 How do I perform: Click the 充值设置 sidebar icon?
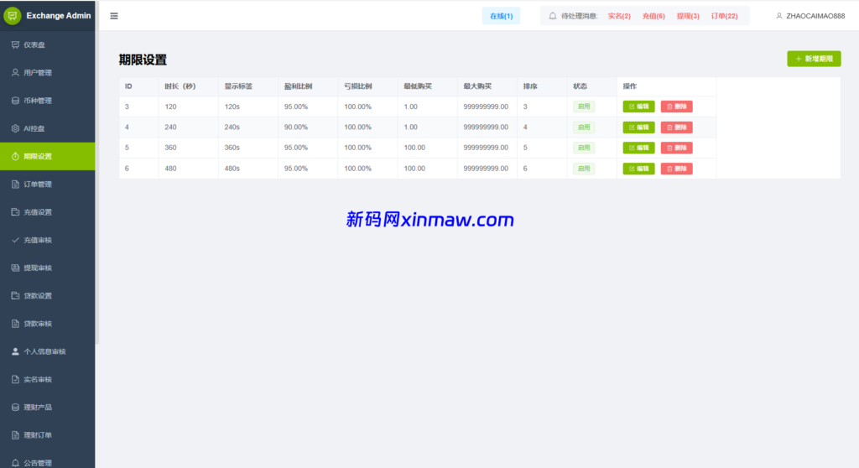[15, 212]
